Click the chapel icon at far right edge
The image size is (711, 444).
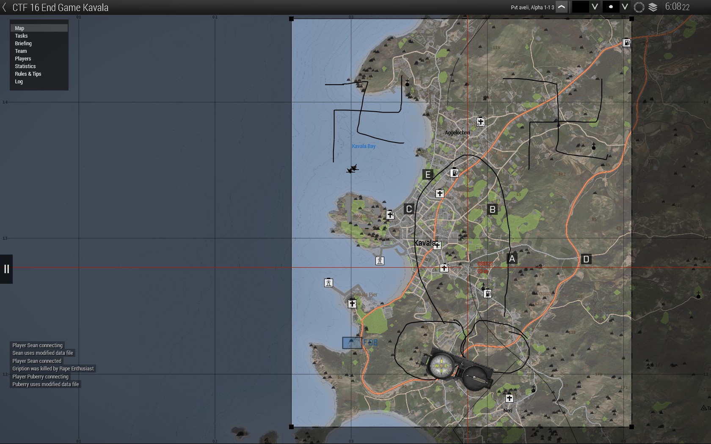tap(698, 295)
